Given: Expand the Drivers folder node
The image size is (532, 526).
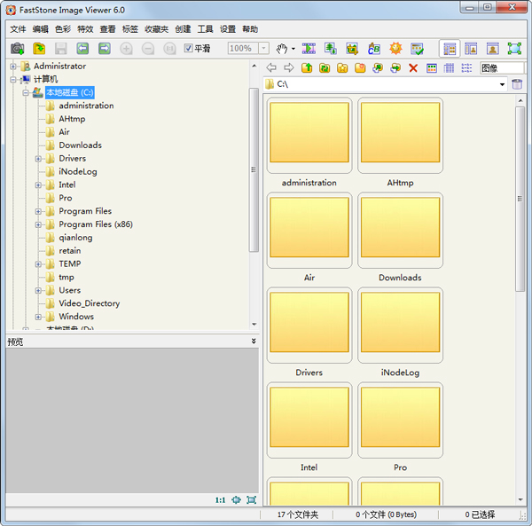Looking at the screenshot, I should point(38,159).
